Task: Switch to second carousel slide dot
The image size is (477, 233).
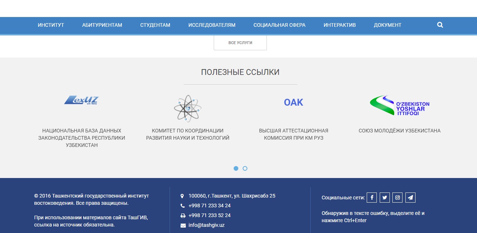Action: [245, 168]
